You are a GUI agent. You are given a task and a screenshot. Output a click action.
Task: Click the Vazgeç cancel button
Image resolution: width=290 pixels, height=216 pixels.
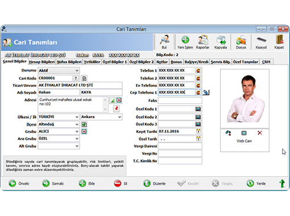click(x=222, y=184)
